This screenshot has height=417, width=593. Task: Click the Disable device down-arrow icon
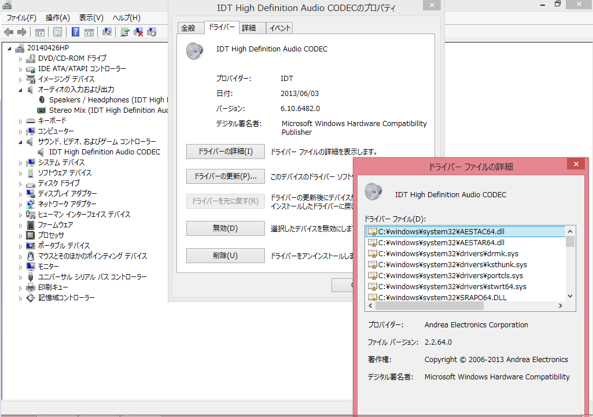(x=152, y=32)
